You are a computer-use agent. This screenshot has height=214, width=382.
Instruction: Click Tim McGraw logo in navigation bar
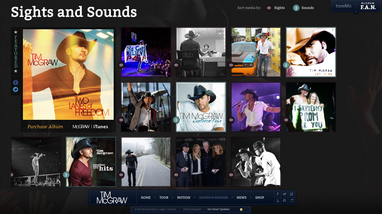point(112,197)
